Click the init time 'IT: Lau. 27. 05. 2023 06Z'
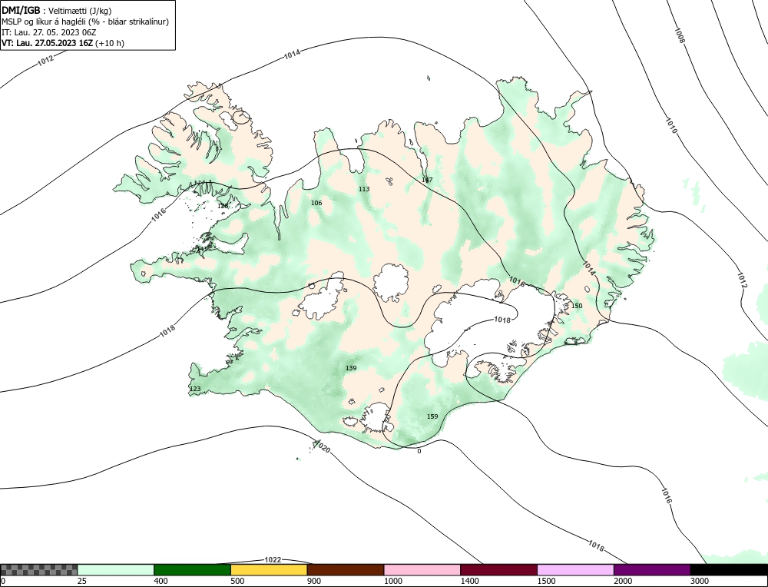Viewport: 768px width, 587px height. (x=49, y=32)
